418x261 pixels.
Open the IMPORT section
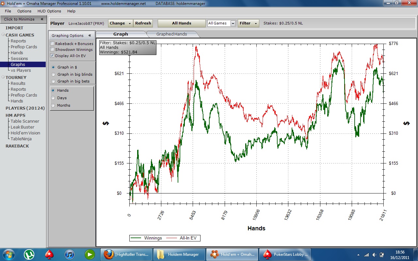(14, 28)
